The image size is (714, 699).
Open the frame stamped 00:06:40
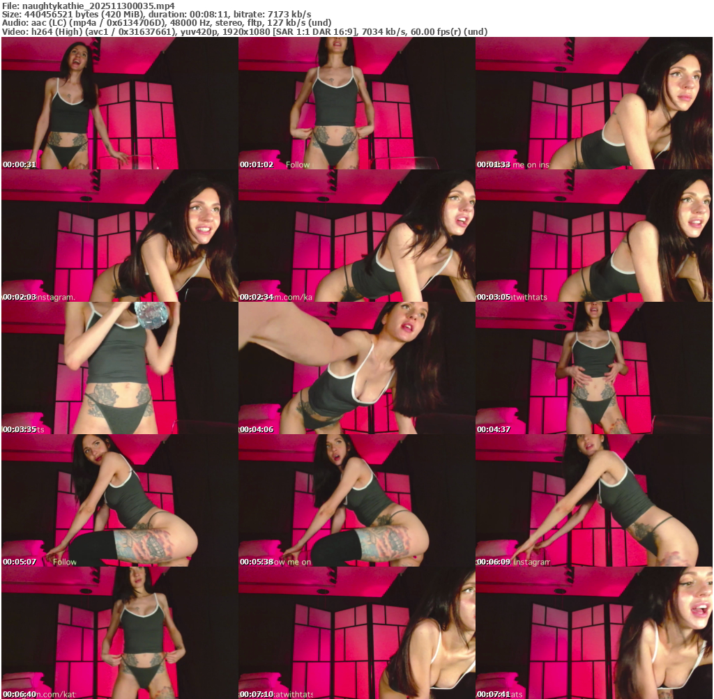tap(119, 633)
